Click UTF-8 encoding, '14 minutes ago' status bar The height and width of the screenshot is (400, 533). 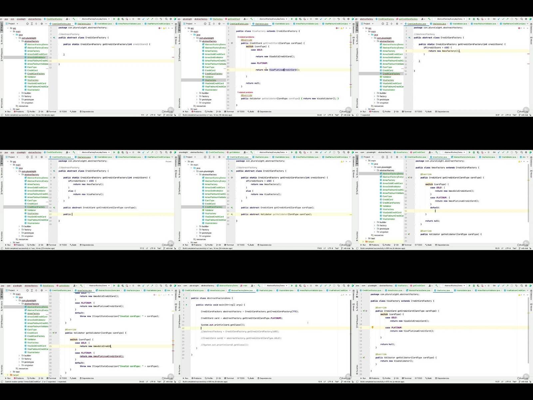click(153, 115)
